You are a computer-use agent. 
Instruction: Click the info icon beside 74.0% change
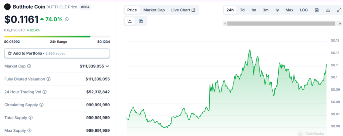point(67,19)
